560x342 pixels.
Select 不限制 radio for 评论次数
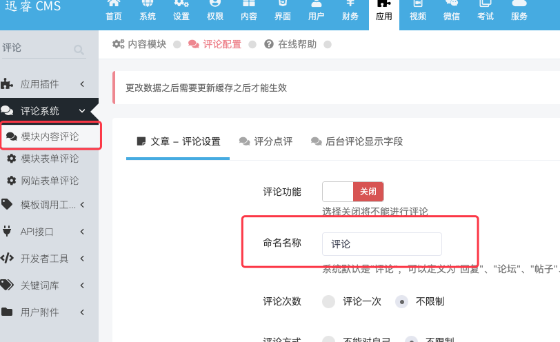tap(402, 301)
